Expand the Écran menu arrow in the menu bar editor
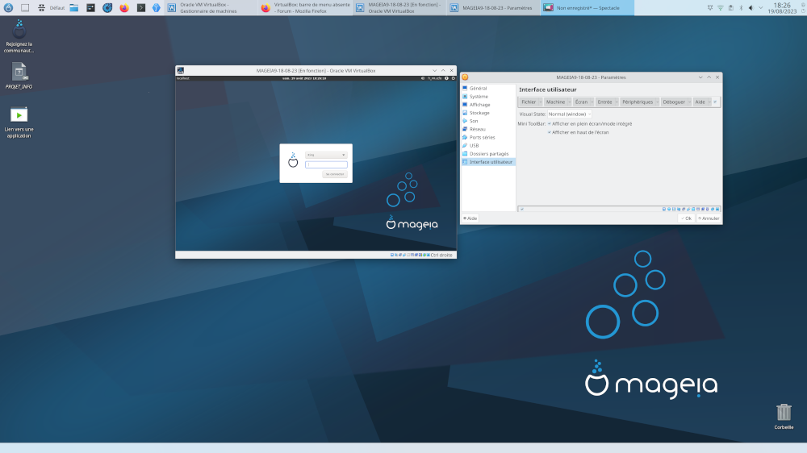 pos(592,102)
